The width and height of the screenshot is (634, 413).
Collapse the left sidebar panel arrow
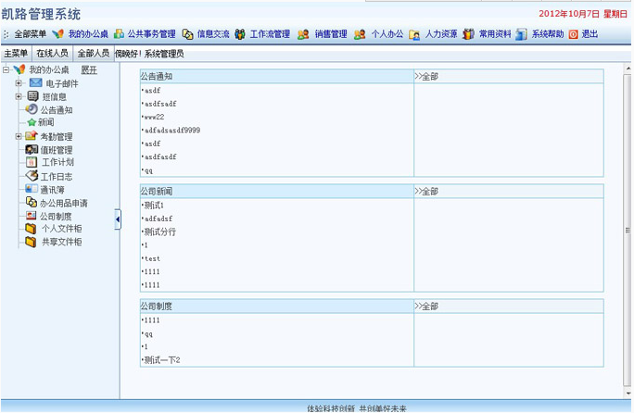118,219
